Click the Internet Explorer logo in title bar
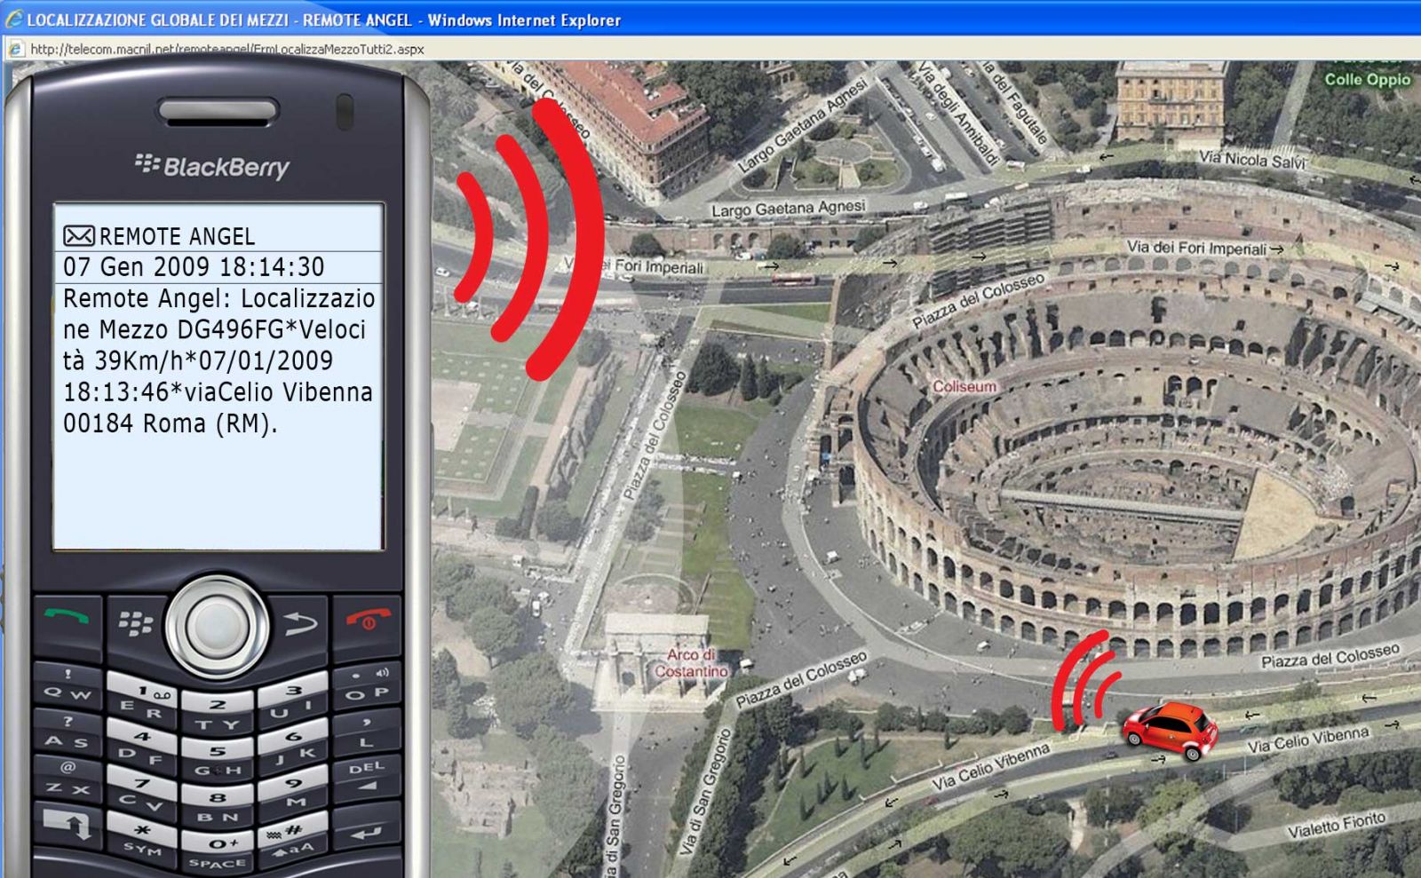The height and width of the screenshot is (878, 1421). coord(13,19)
